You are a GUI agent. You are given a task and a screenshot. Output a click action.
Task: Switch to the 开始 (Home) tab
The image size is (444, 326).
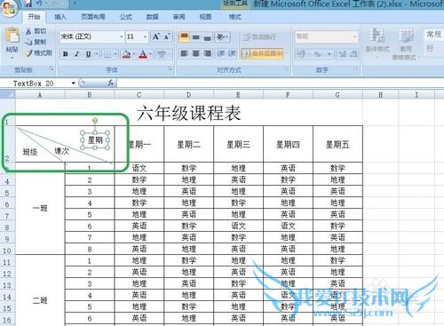[x=34, y=17]
